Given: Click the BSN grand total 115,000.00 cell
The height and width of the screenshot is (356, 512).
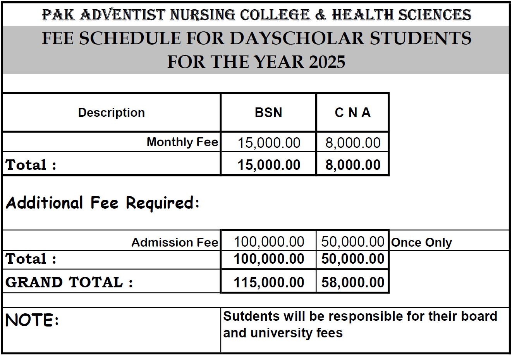Looking at the screenshot, I should coord(268,282).
